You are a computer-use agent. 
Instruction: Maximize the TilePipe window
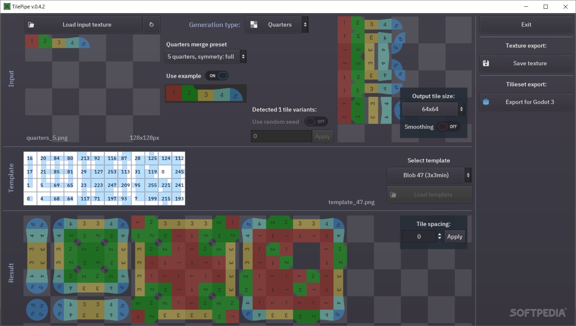click(546, 7)
